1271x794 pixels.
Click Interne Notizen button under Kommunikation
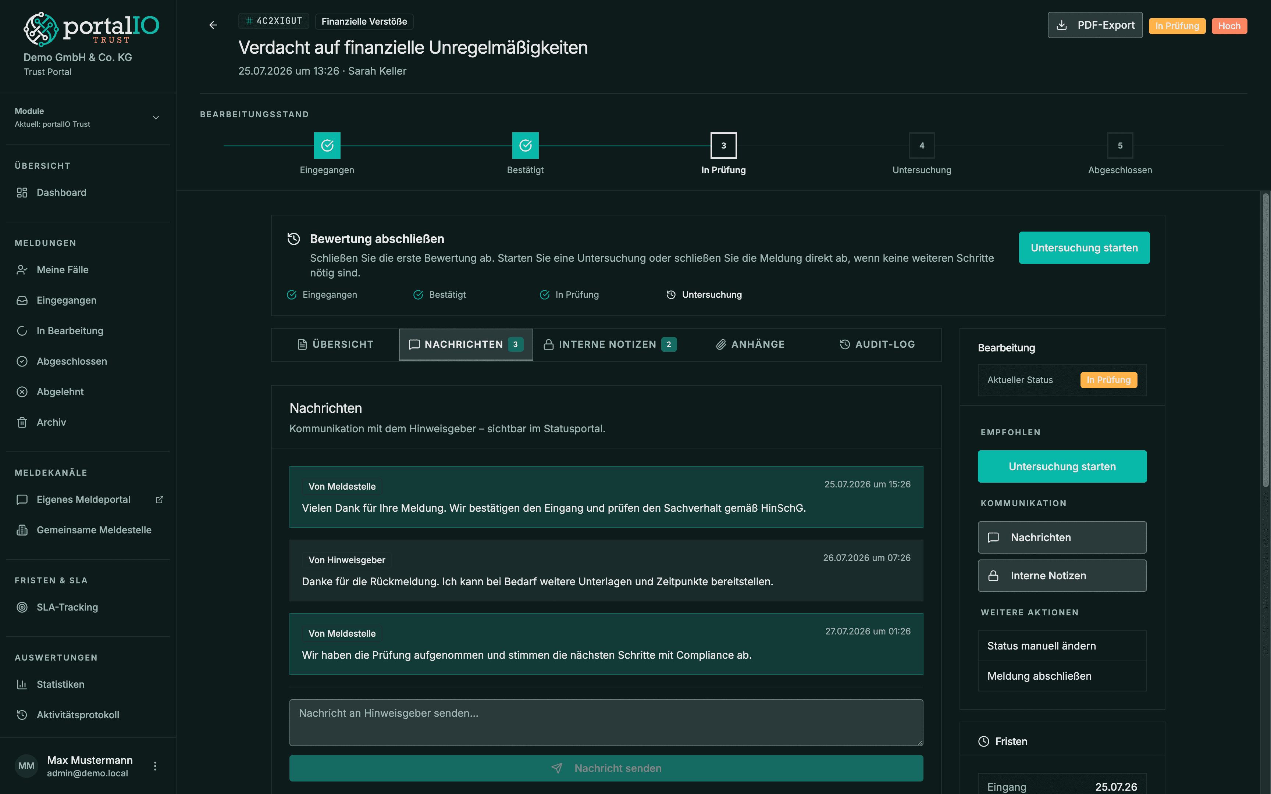(x=1062, y=576)
